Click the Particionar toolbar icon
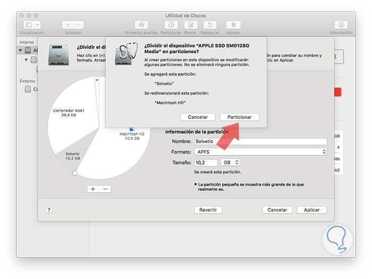Screen dimensions: 372x279 click(x=171, y=24)
